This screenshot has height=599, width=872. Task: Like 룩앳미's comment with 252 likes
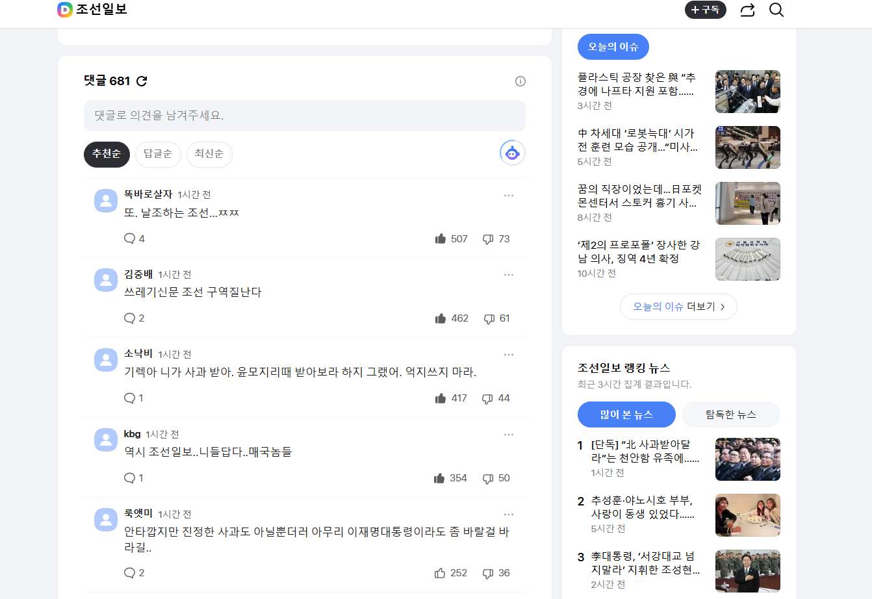point(450,573)
